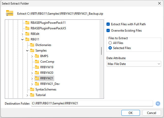Image resolution: width=164 pixels, height=118 pixels.
Task: Click the Cancel button
Action: (152, 113)
